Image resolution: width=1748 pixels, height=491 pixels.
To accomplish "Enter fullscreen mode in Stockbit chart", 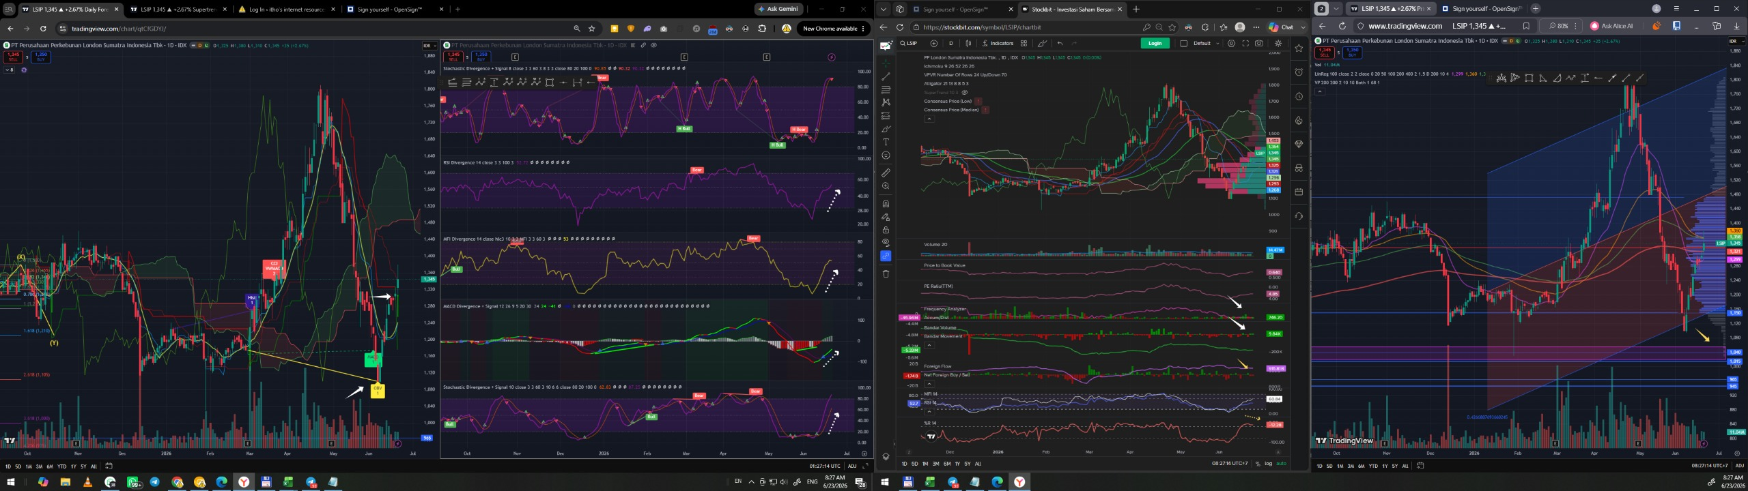I will pyautogui.click(x=1245, y=43).
